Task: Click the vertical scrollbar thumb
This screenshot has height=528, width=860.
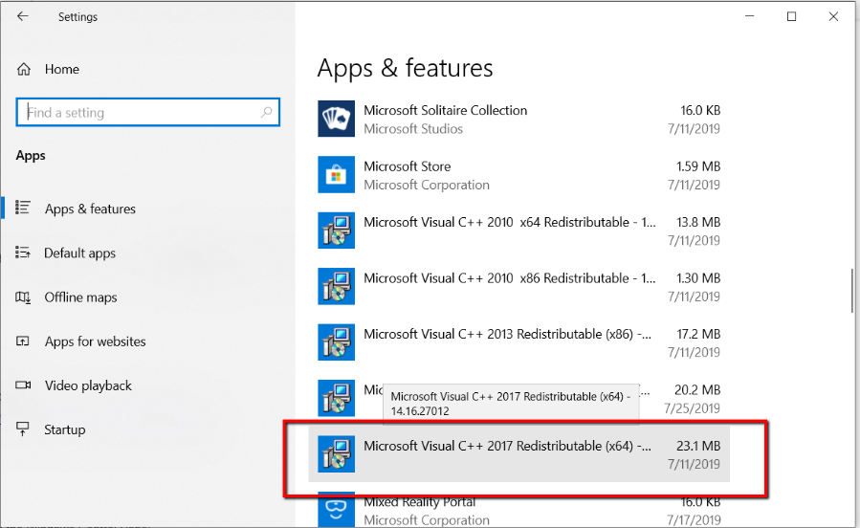Action: [851, 290]
